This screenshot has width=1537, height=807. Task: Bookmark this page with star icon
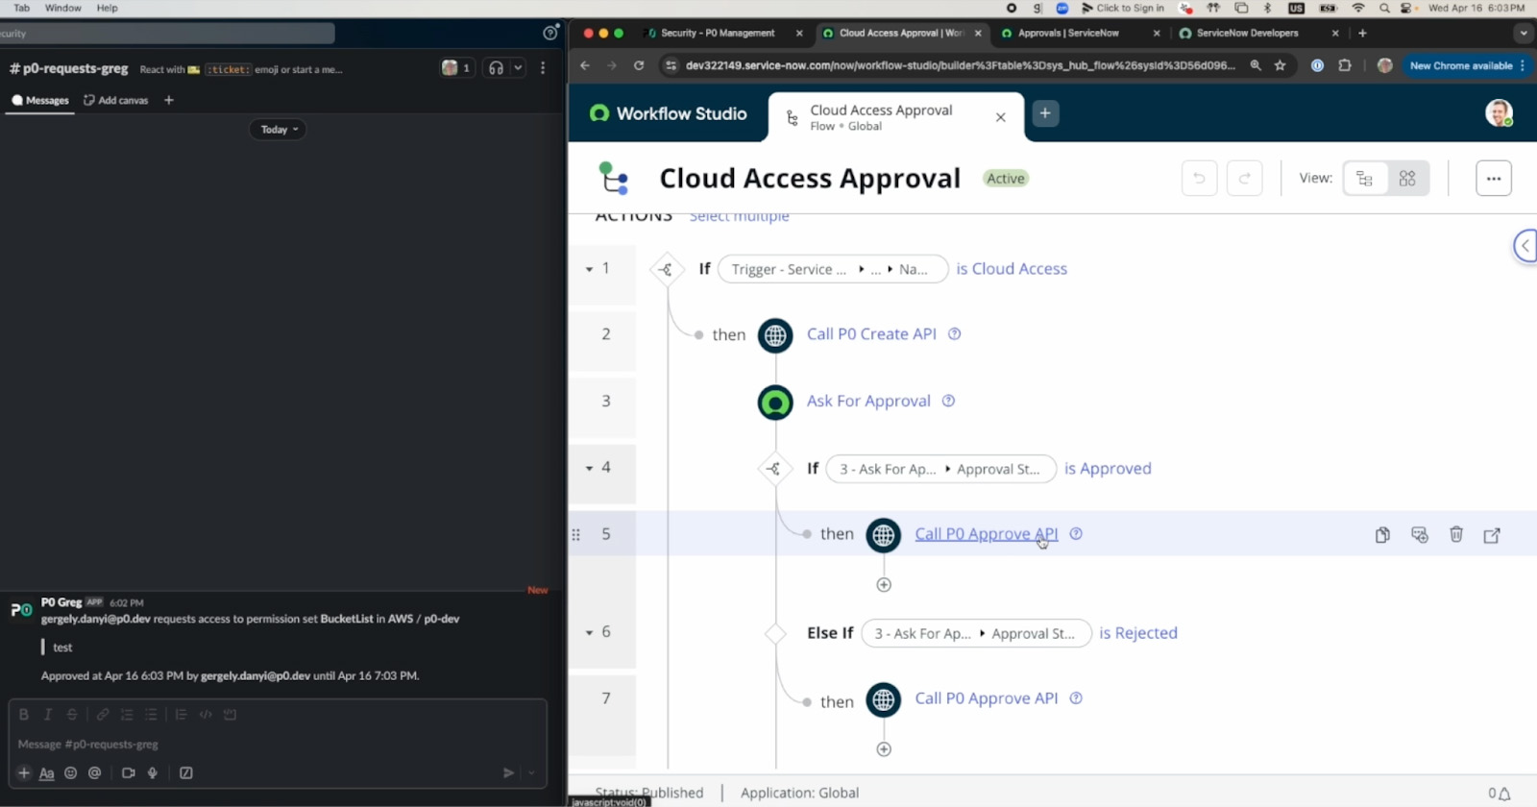tap(1280, 65)
